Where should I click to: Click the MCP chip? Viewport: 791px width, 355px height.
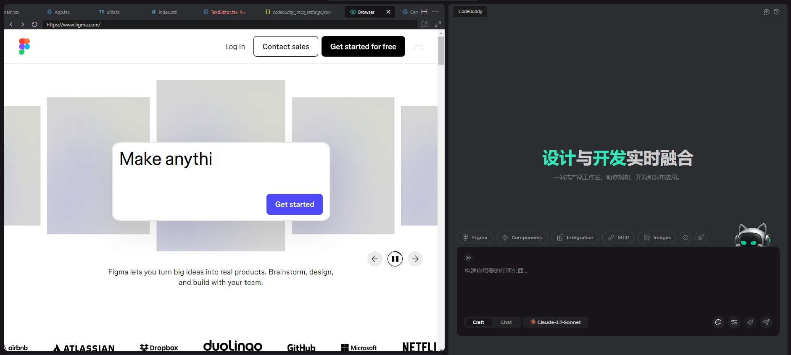pos(618,238)
